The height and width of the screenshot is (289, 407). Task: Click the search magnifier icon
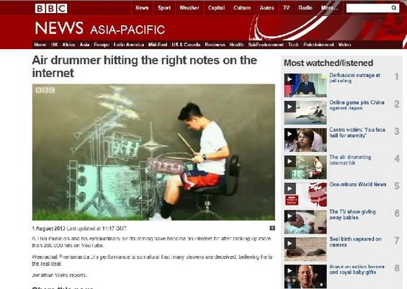pos(394,8)
